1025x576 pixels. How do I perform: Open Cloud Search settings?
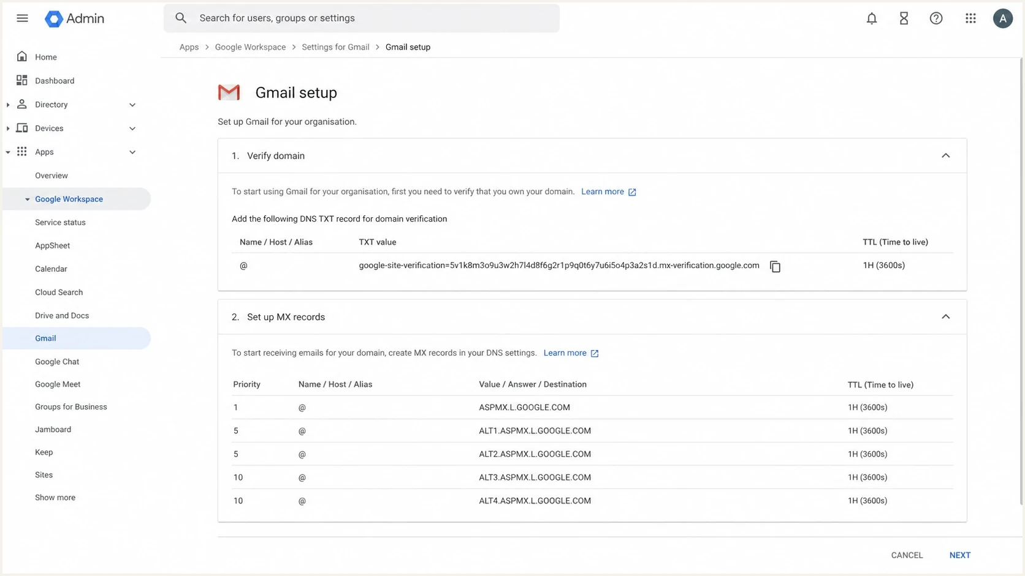coord(59,292)
